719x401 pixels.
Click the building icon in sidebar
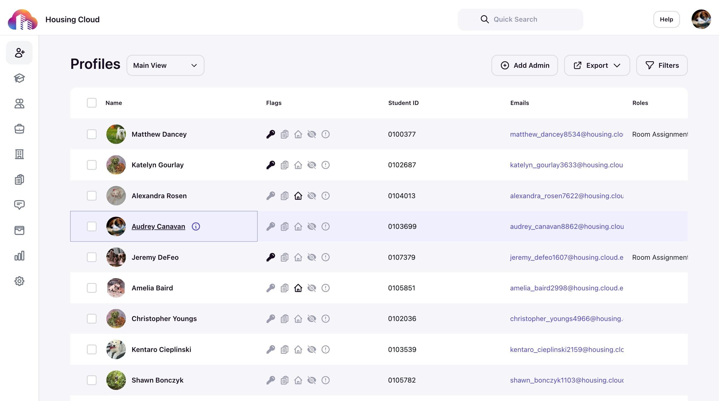(19, 154)
